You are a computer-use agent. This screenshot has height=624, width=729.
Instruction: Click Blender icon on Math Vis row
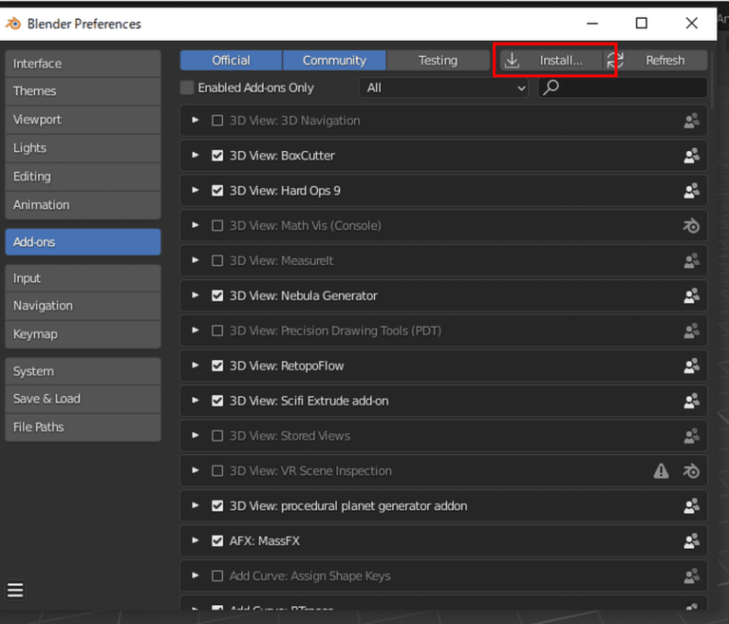(691, 226)
